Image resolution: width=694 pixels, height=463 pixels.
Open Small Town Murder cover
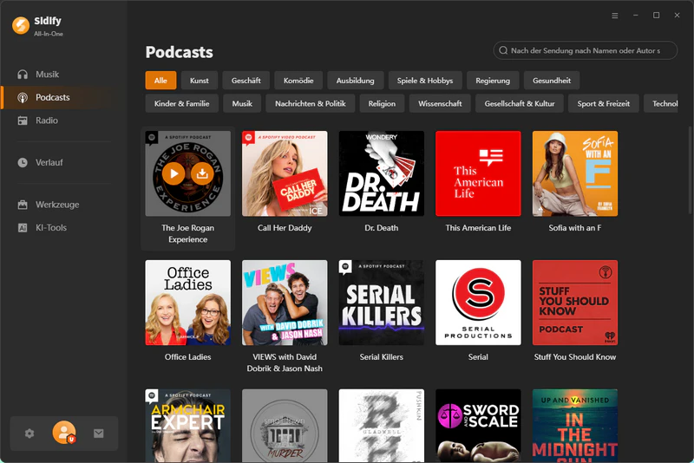tap(285, 426)
